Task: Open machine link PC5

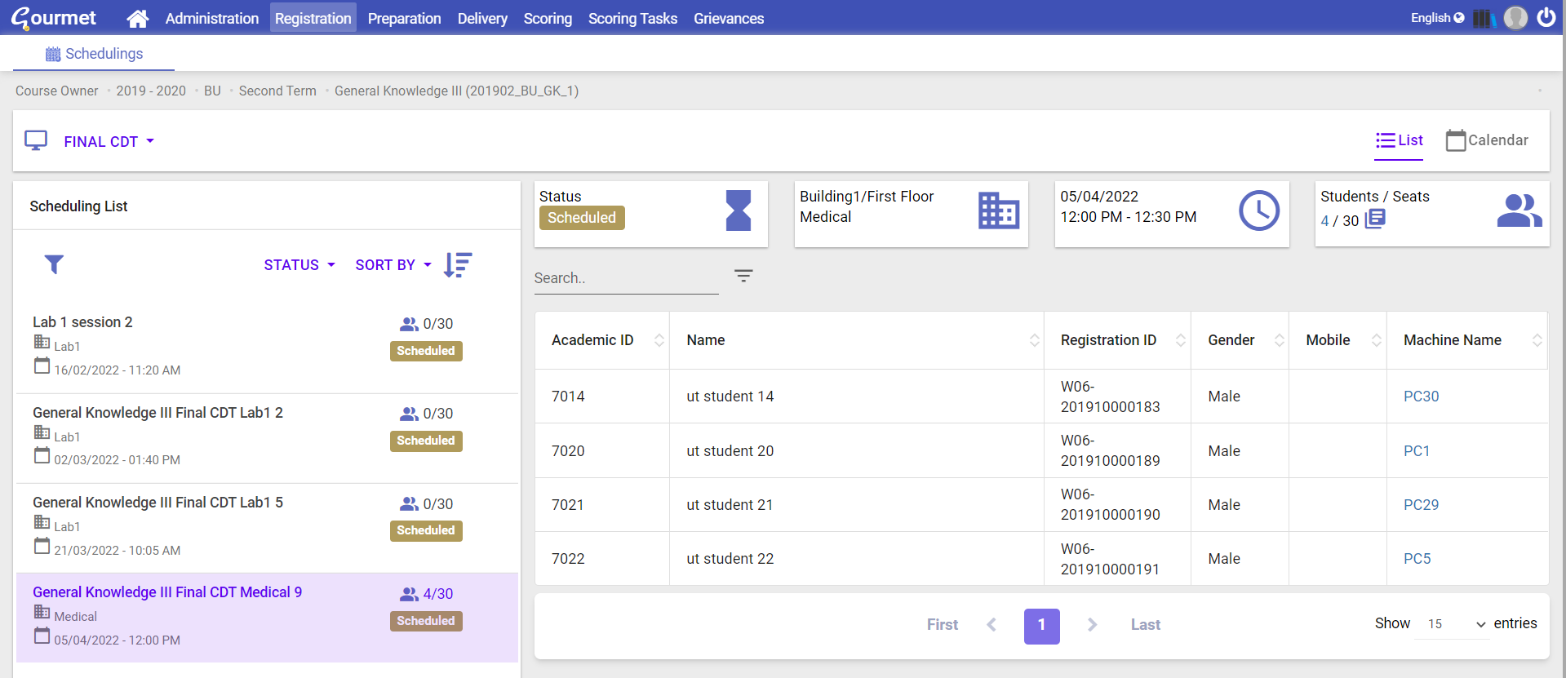Action: (1417, 559)
